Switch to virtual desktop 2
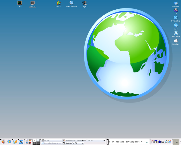The image size is (181, 145). [x=38, y=140]
